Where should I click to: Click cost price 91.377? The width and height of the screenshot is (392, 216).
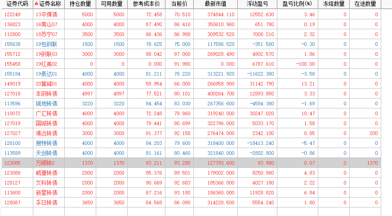[x=154, y=133]
